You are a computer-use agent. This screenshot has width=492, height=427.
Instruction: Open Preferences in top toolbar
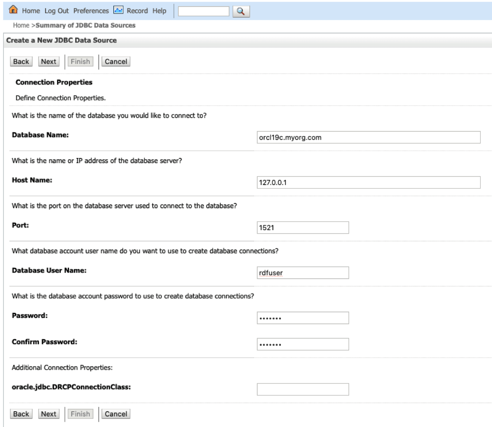click(x=91, y=10)
